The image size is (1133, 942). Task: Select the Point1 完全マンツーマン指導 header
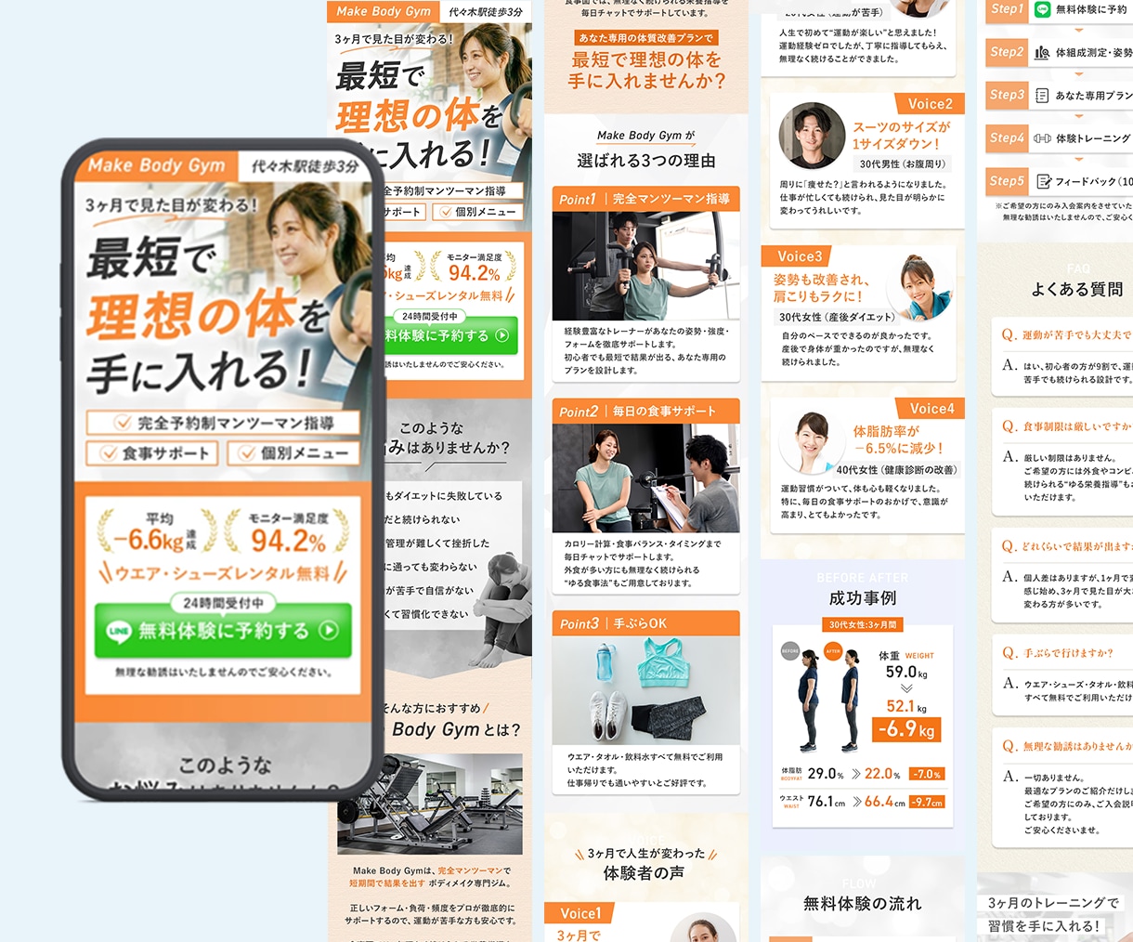click(645, 199)
